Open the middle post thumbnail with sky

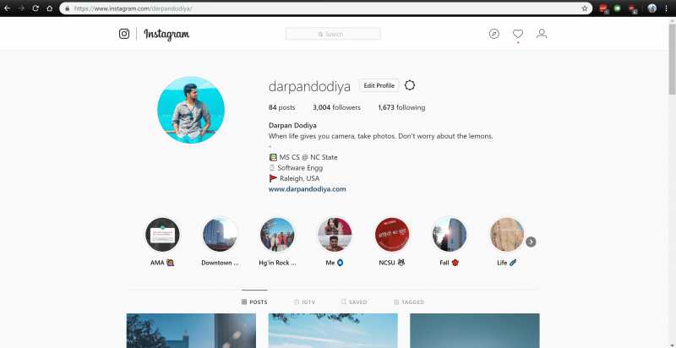333,331
